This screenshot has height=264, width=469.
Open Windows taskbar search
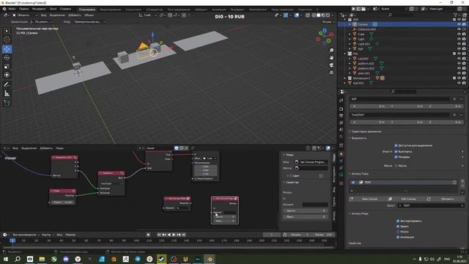18,259
